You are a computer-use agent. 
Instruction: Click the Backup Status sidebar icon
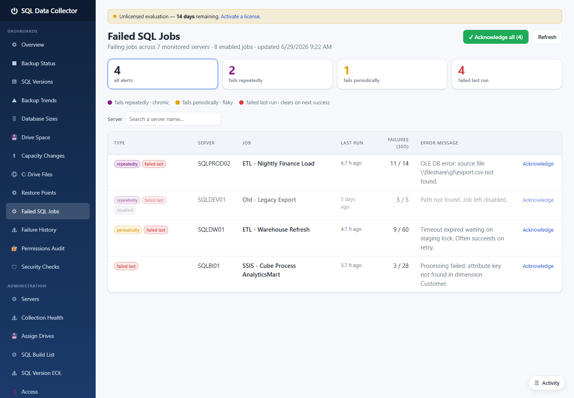(x=14, y=63)
